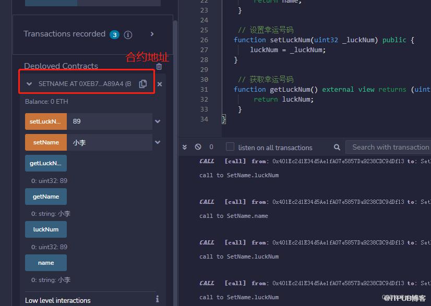Viewport: 431px width, 306px height.
Task: Clear the terminal console output
Action: (x=198, y=147)
